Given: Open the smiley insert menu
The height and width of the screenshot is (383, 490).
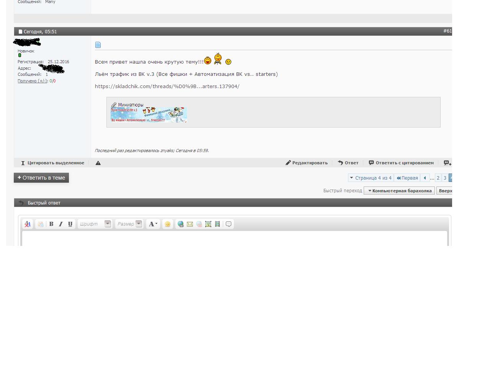Looking at the screenshot, I should coord(167,224).
